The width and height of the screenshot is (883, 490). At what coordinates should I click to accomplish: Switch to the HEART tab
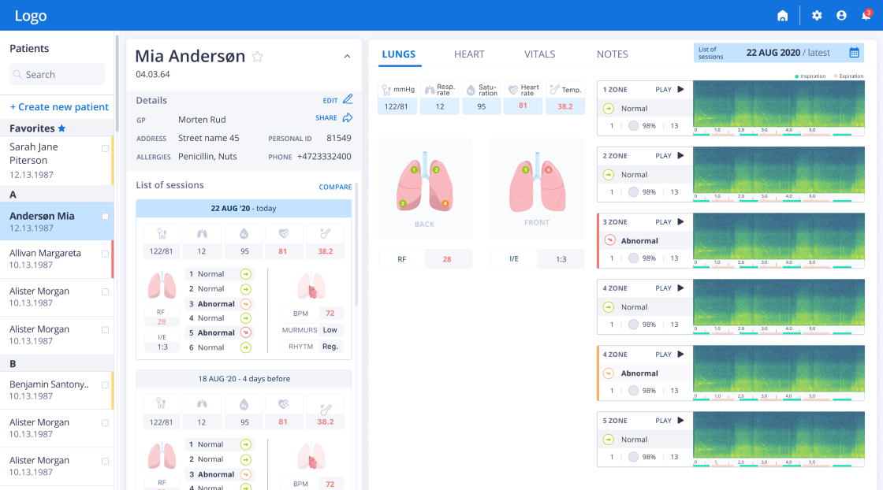[x=469, y=54]
